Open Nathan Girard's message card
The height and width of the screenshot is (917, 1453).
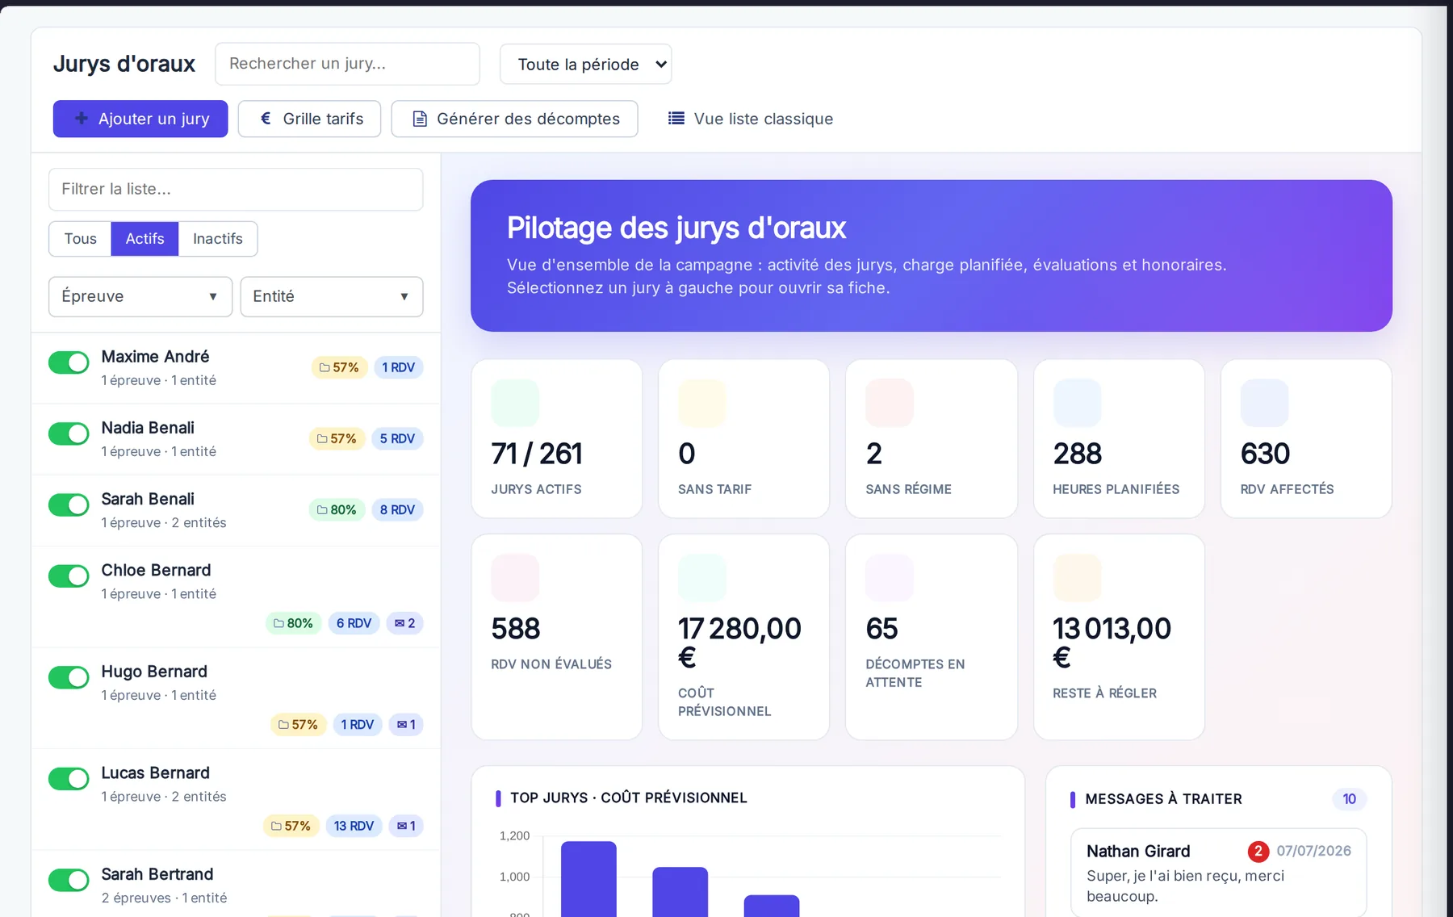click(1218, 872)
